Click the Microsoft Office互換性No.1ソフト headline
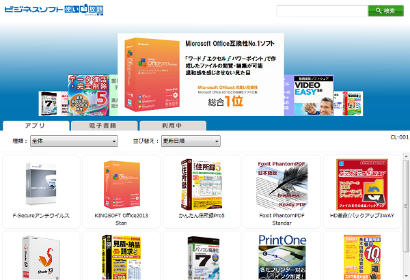The height and width of the screenshot is (280, 410). pos(230,44)
